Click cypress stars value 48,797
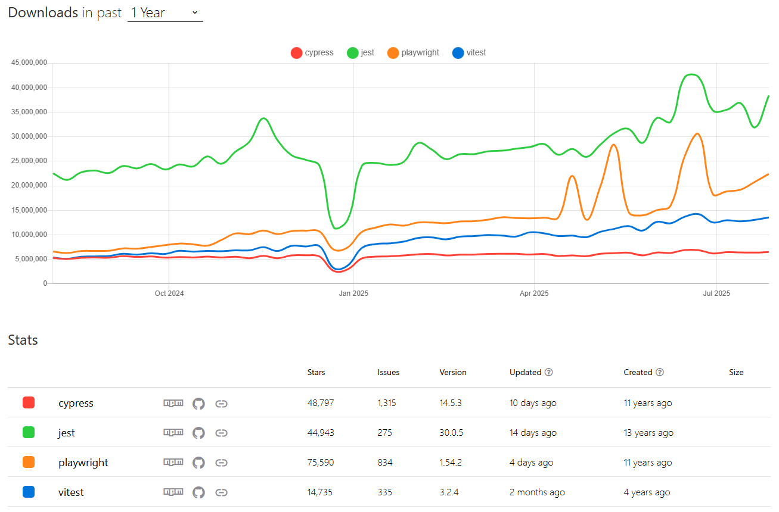 click(321, 403)
